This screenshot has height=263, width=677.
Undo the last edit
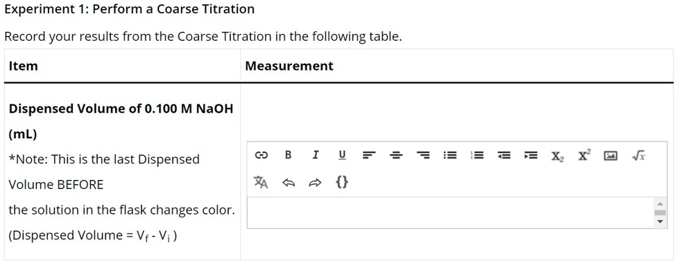288,183
